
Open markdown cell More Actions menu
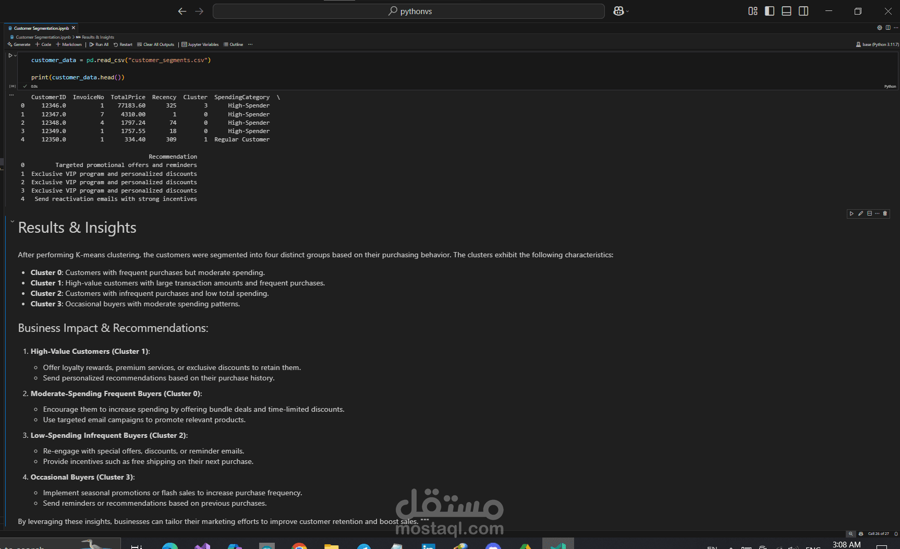(x=877, y=213)
